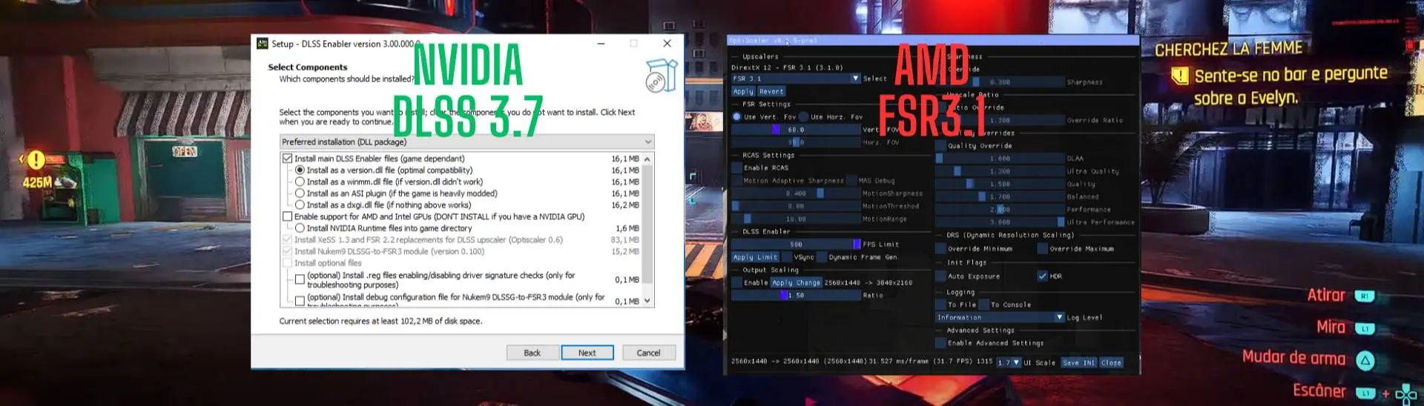Screen dimensions: 1424x406
Task: Minimize the DLSS Enabler setup window
Action: [600, 44]
